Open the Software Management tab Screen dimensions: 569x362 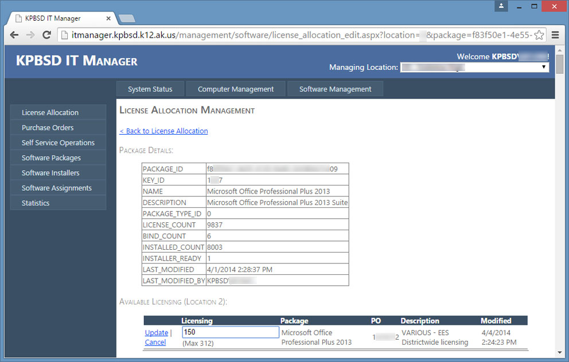[335, 89]
